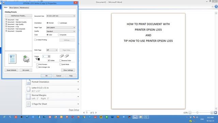Click the document page preview thumbnail
Screen dimensions: 218x123
12,59
